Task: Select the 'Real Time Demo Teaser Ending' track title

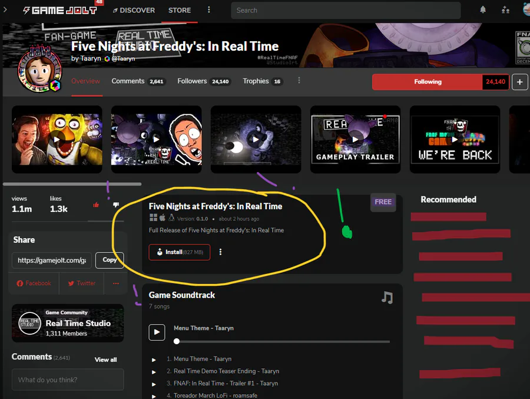Action: click(227, 371)
